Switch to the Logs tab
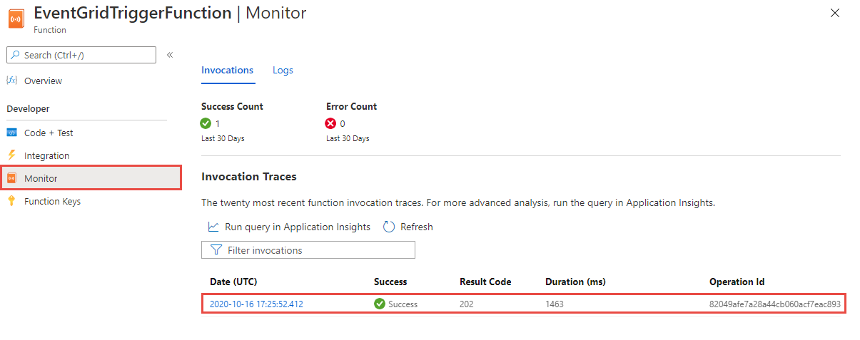 (x=283, y=71)
